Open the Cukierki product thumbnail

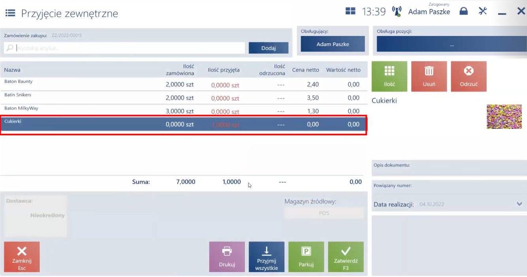point(504,117)
